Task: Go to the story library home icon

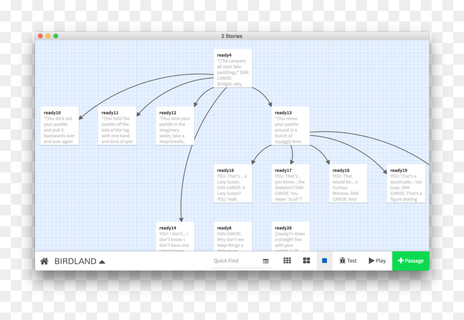Action: pyautogui.click(x=44, y=261)
